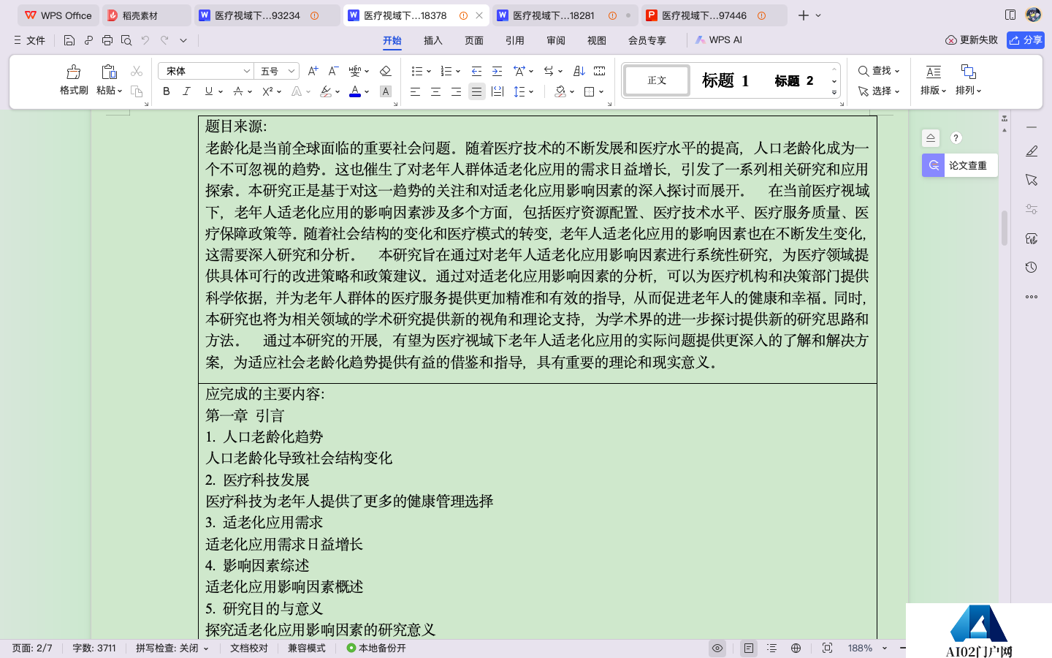Set paragraph alignment to left
The image size is (1052, 658).
(x=415, y=91)
